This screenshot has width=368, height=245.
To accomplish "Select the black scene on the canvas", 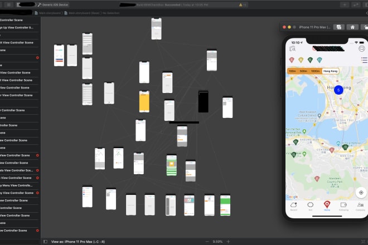I will (204, 102).
